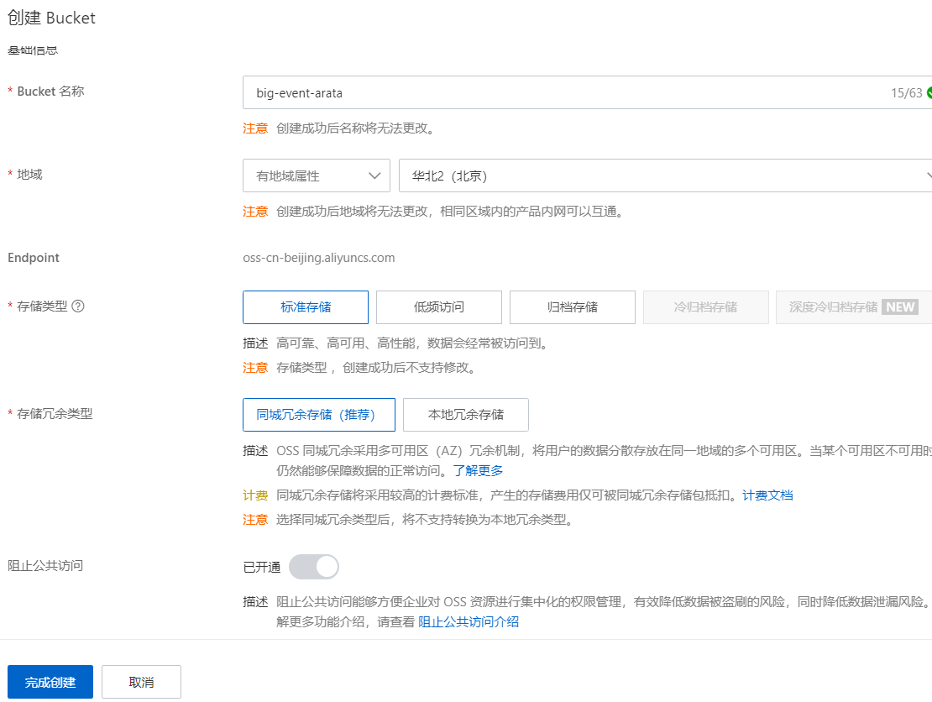Click the Bucket 名称 field label
Viewport: 932px width, 702px height.
[x=50, y=91]
